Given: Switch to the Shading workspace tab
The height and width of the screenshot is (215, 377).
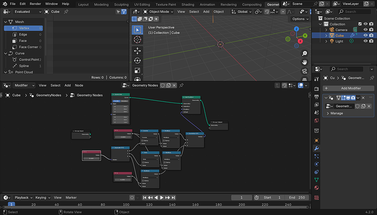Looking at the screenshot, I should click(188, 4).
